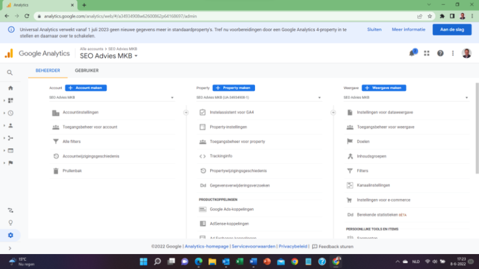The height and width of the screenshot is (269, 479).
Task: Expand the left sidebar chevron
Action: [x=10, y=248]
